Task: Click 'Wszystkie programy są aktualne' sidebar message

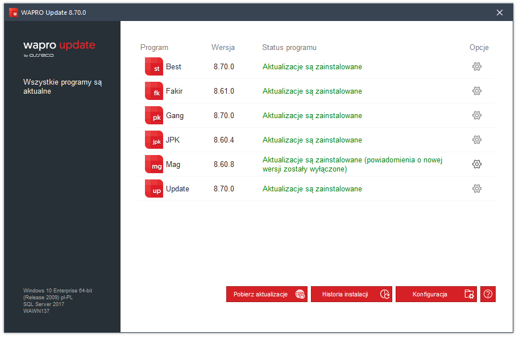Action: click(63, 87)
